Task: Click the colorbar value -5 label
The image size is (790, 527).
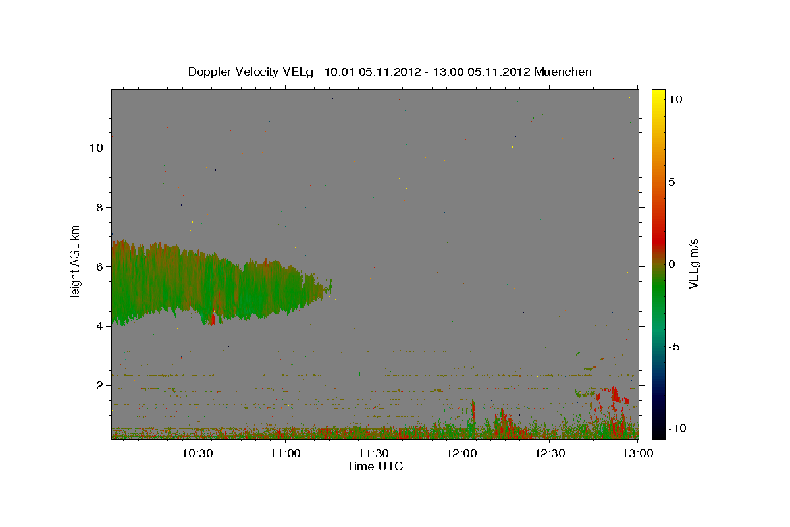Action: coord(675,347)
